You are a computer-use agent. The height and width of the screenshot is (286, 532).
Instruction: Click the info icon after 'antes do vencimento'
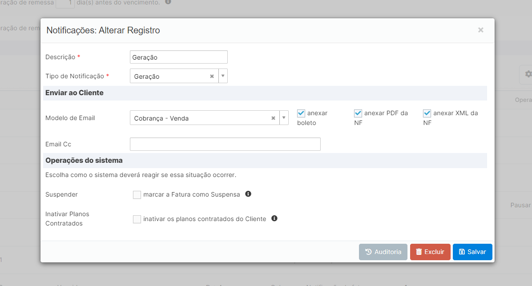pyautogui.click(x=168, y=2)
